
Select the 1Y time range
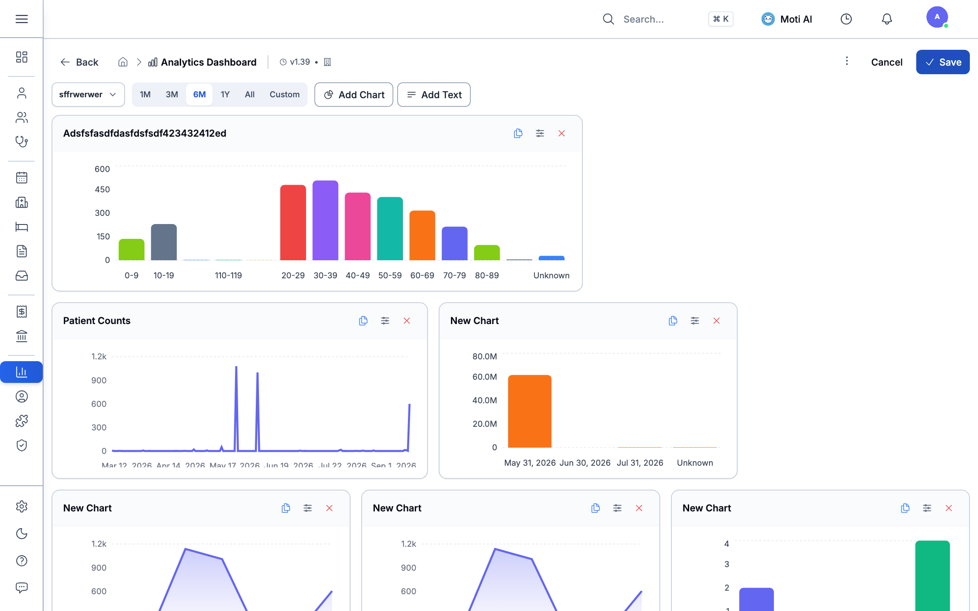[225, 95]
